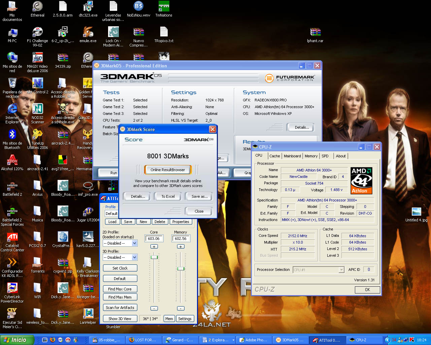This screenshot has width=431, height=345.
Task: Click the Memory clock value field
Action: pyautogui.click(x=181, y=239)
